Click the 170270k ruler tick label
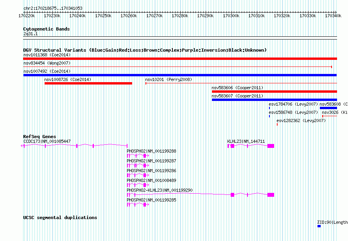 [154, 16]
